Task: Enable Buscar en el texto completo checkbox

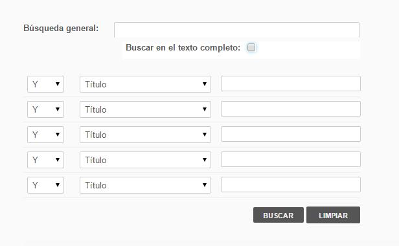Action: pyautogui.click(x=251, y=47)
